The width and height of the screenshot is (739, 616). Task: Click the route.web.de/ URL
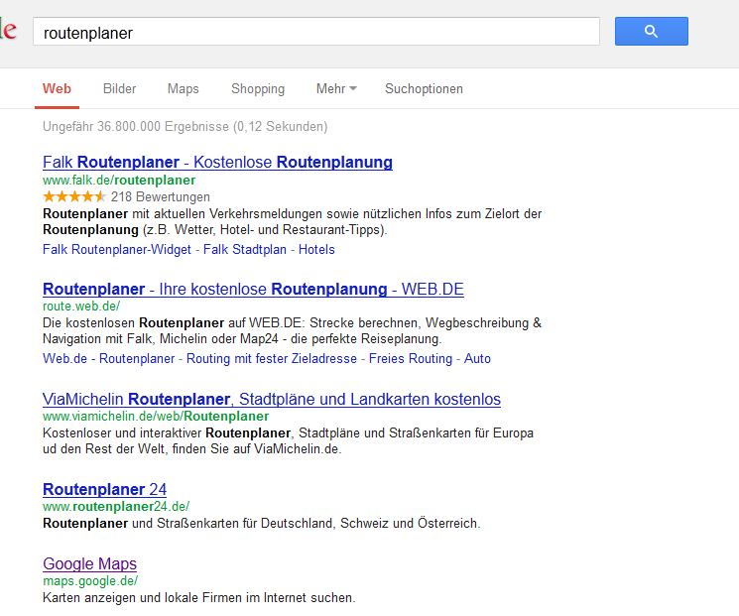(x=81, y=306)
